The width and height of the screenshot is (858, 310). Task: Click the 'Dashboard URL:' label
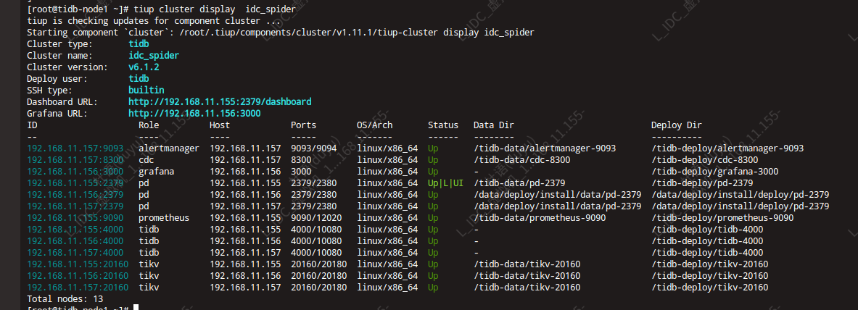coord(62,101)
